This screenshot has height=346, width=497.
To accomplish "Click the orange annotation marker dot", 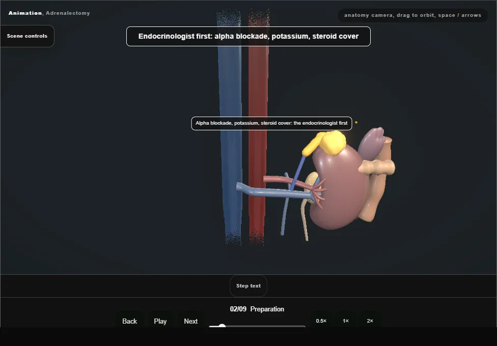I will click(356, 122).
